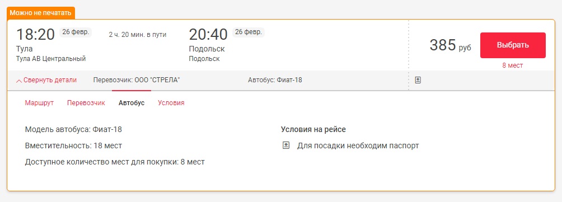The image size is (562, 202).
Task: Click passport icon beside boarding requirement
Action: click(286, 146)
